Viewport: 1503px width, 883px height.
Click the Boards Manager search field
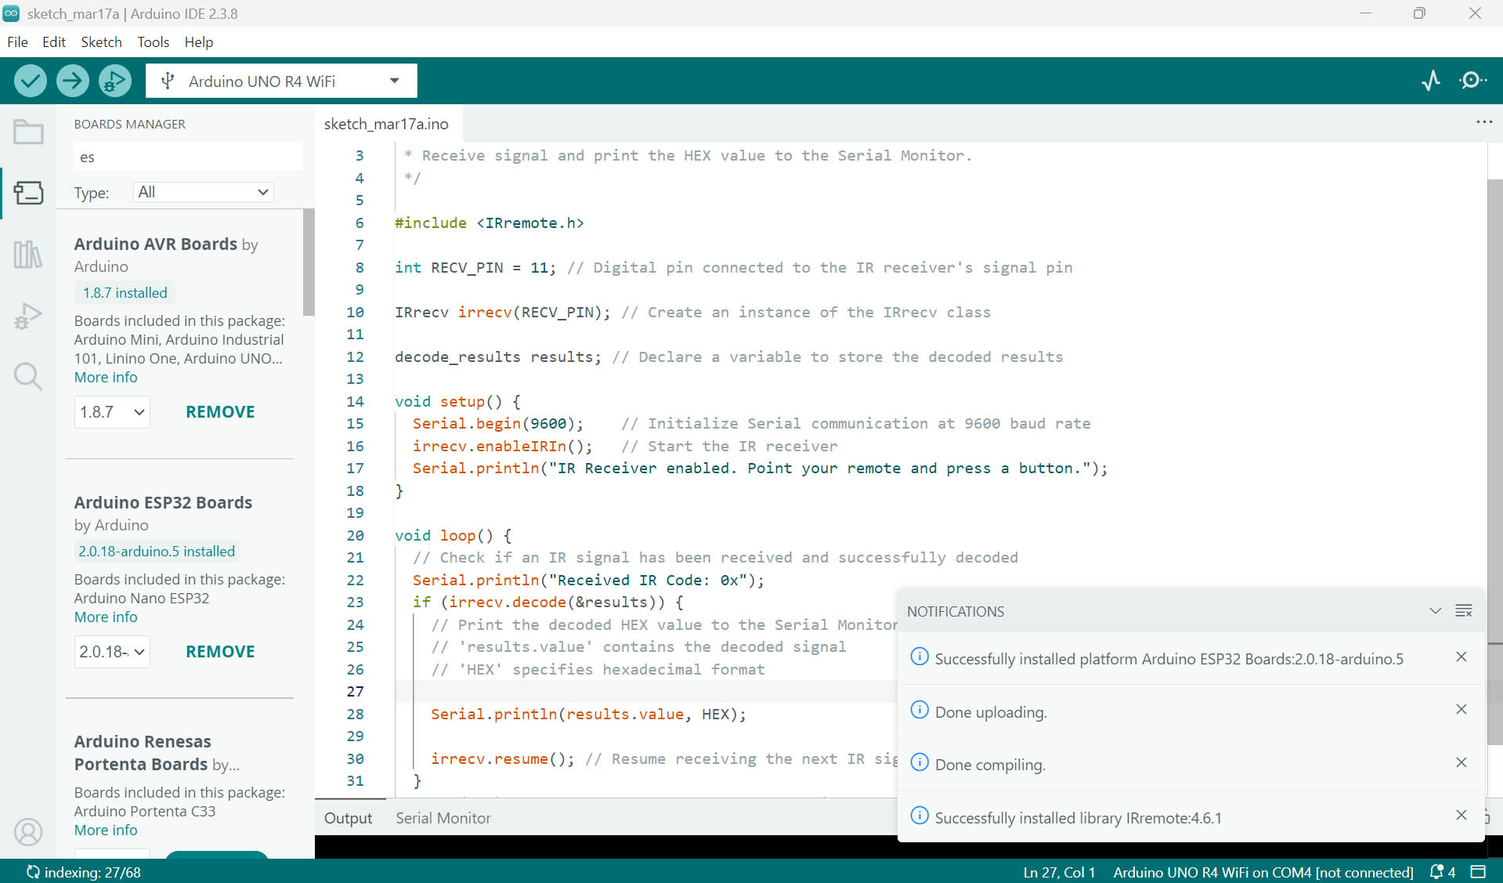(x=188, y=157)
